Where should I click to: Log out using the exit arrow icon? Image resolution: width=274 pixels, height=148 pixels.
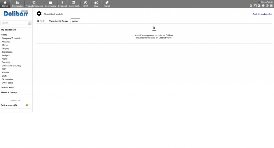coord(271,6)
